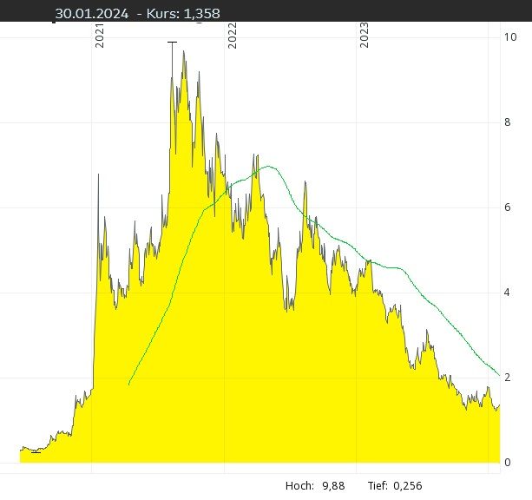Click the date 30.01.2024 in the header
Screen dimensions: 532x500
coord(91,14)
